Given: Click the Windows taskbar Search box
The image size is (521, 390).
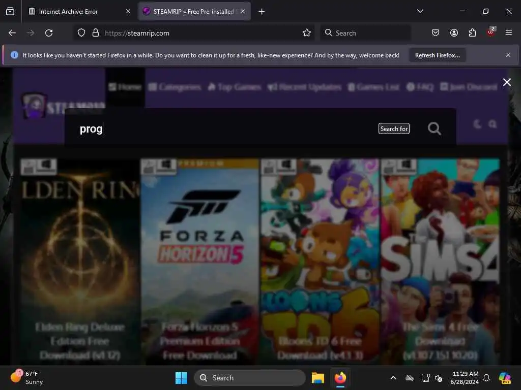Looking at the screenshot, I should pos(249,378).
